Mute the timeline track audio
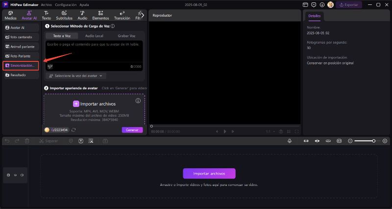The image size is (392, 209). click(x=22, y=175)
